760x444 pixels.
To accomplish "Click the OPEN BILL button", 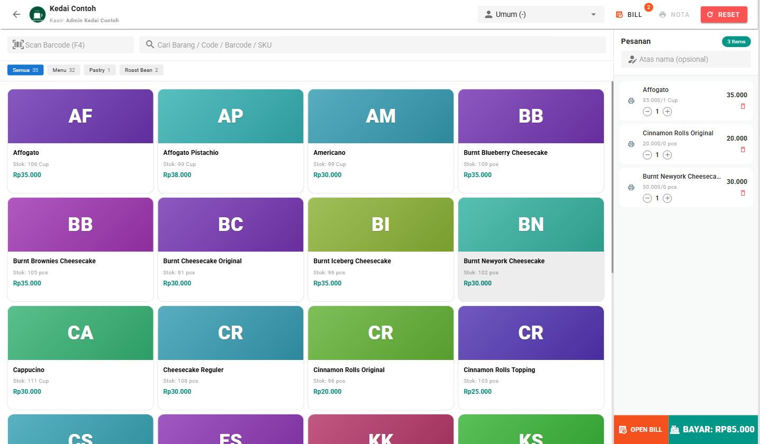I will 641,430.
